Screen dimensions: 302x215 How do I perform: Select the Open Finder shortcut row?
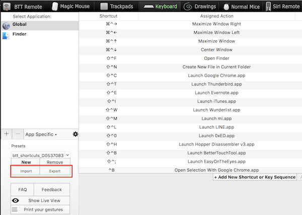pos(190,58)
